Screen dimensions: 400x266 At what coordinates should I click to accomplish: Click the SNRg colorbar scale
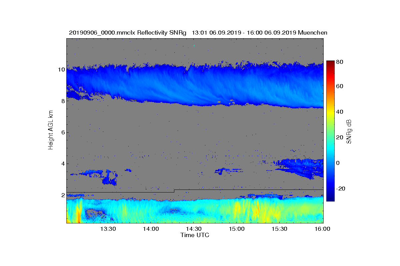[x=330, y=131]
